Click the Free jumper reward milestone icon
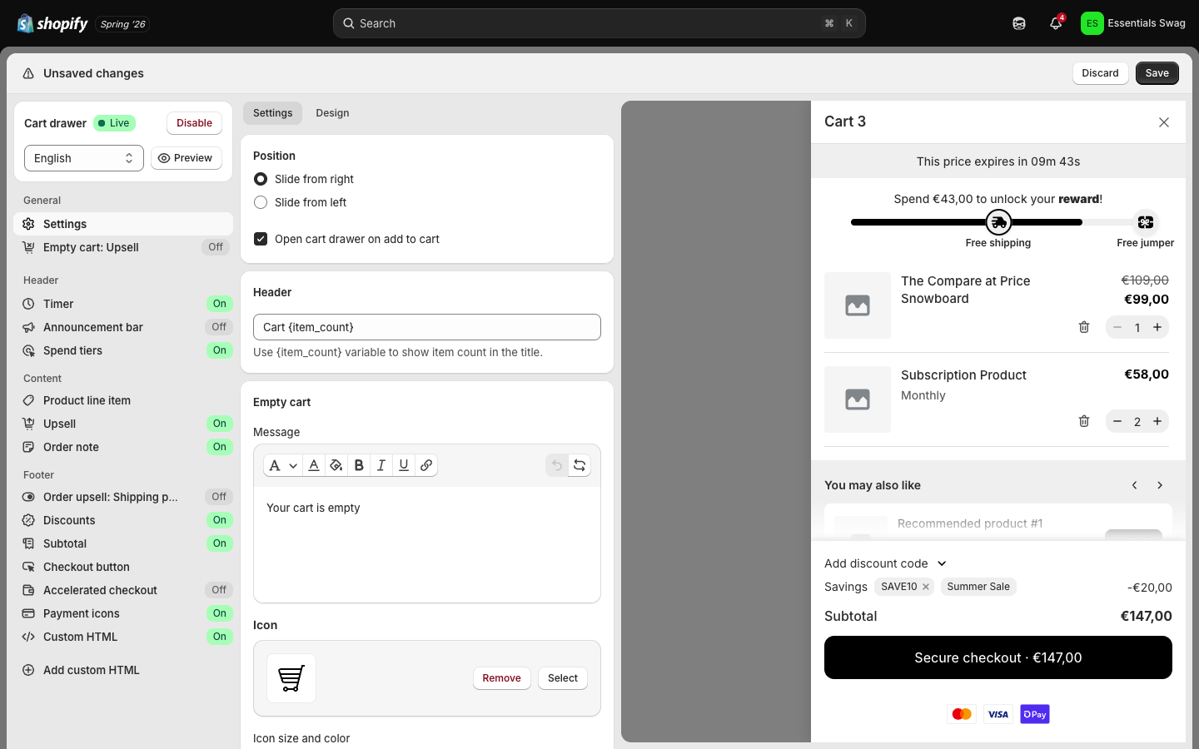1199x749 pixels. pyautogui.click(x=1146, y=222)
